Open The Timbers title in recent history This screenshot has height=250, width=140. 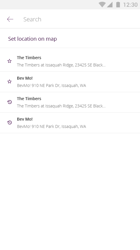point(29,99)
